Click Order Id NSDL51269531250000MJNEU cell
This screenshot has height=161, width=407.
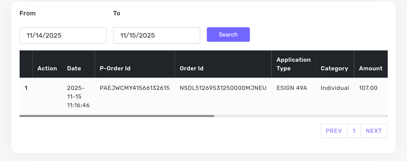coord(223,88)
